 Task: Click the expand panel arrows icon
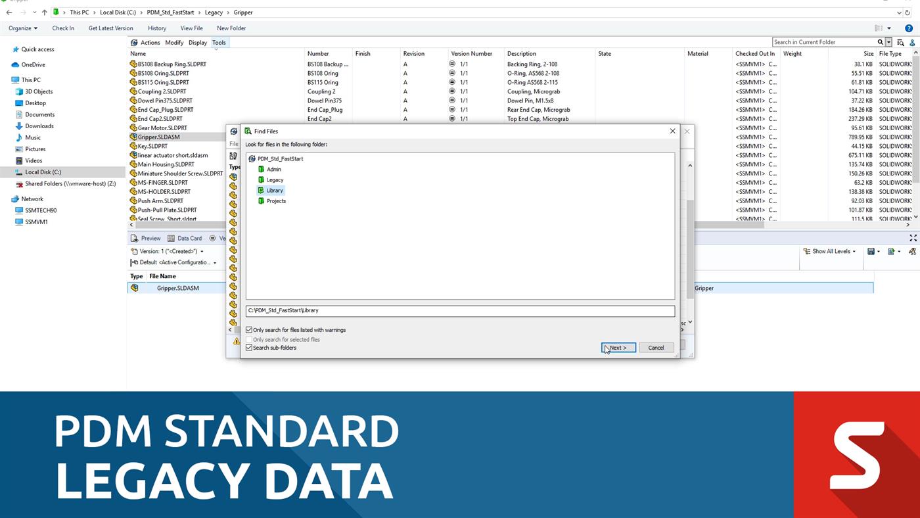(913, 238)
